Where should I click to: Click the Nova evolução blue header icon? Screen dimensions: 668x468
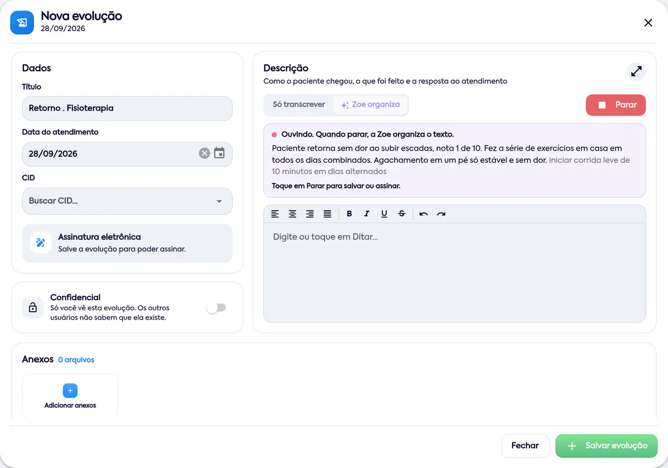(22, 22)
